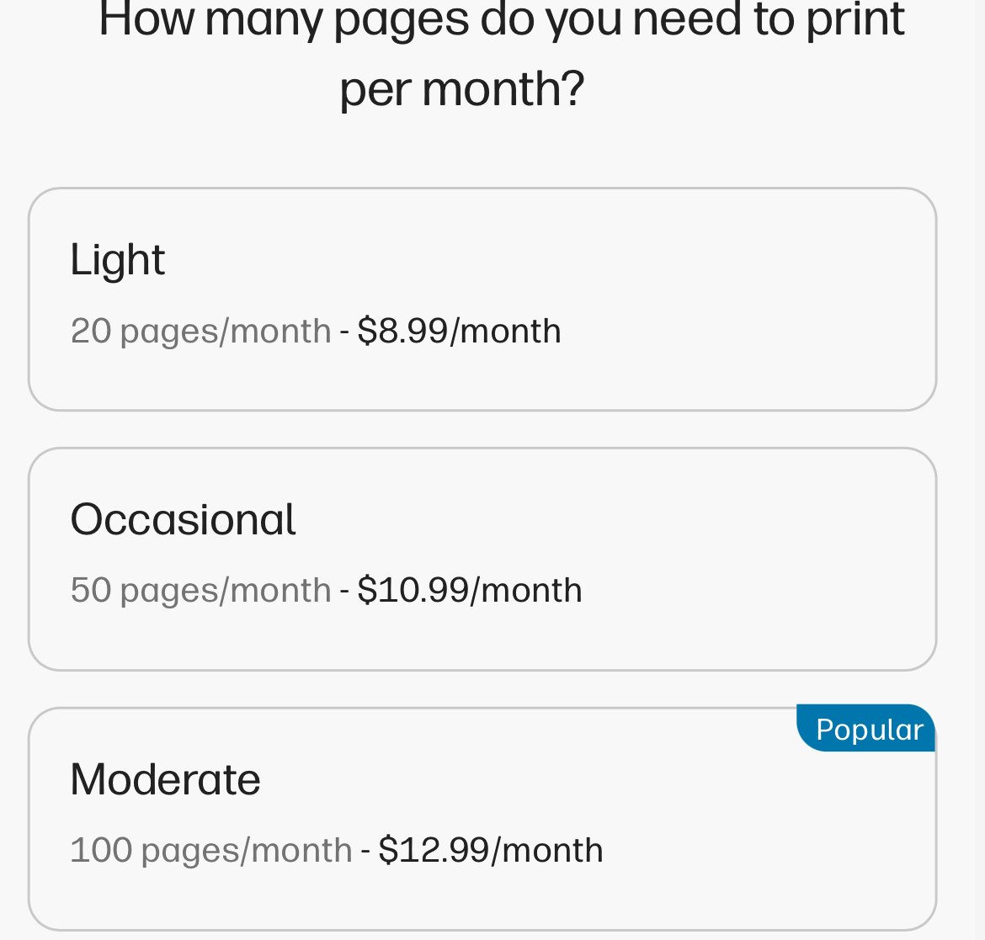Image resolution: width=985 pixels, height=940 pixels.
Task: Click empty space in the Occasional card
Action: click(x=753, y=559)
